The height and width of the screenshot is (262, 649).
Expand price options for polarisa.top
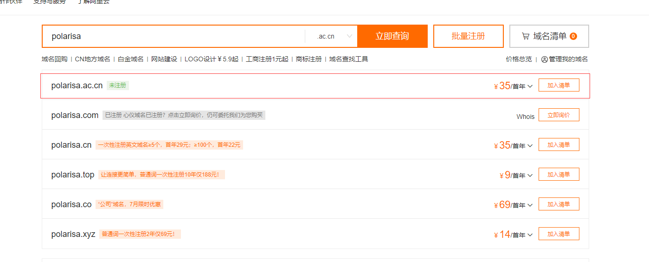530,176
